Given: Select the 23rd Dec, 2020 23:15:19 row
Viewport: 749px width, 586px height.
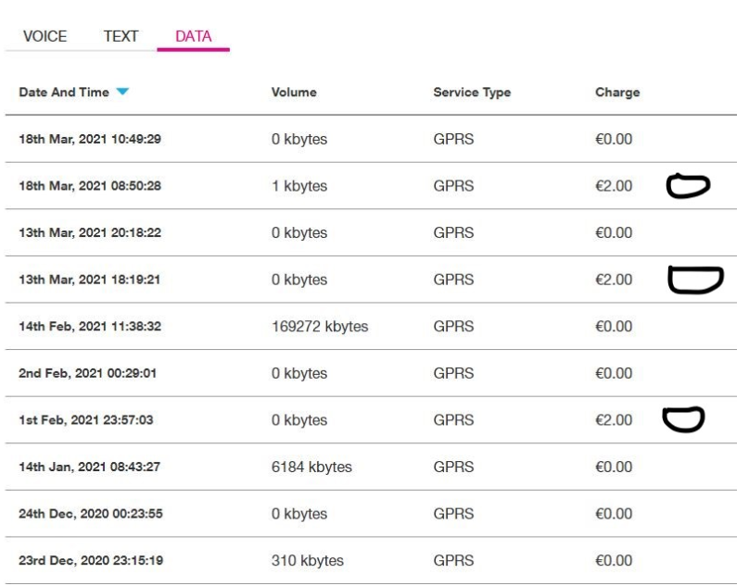Looking at the screenshot, I should [x=92, y=560].
